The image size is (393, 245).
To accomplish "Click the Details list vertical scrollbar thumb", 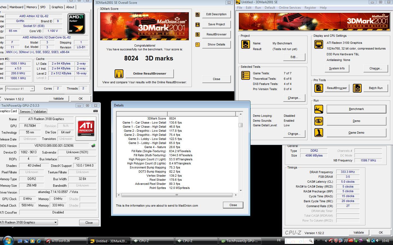I will click(240, 125).
